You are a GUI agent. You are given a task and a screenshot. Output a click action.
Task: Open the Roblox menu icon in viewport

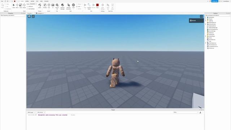point(29,16)
